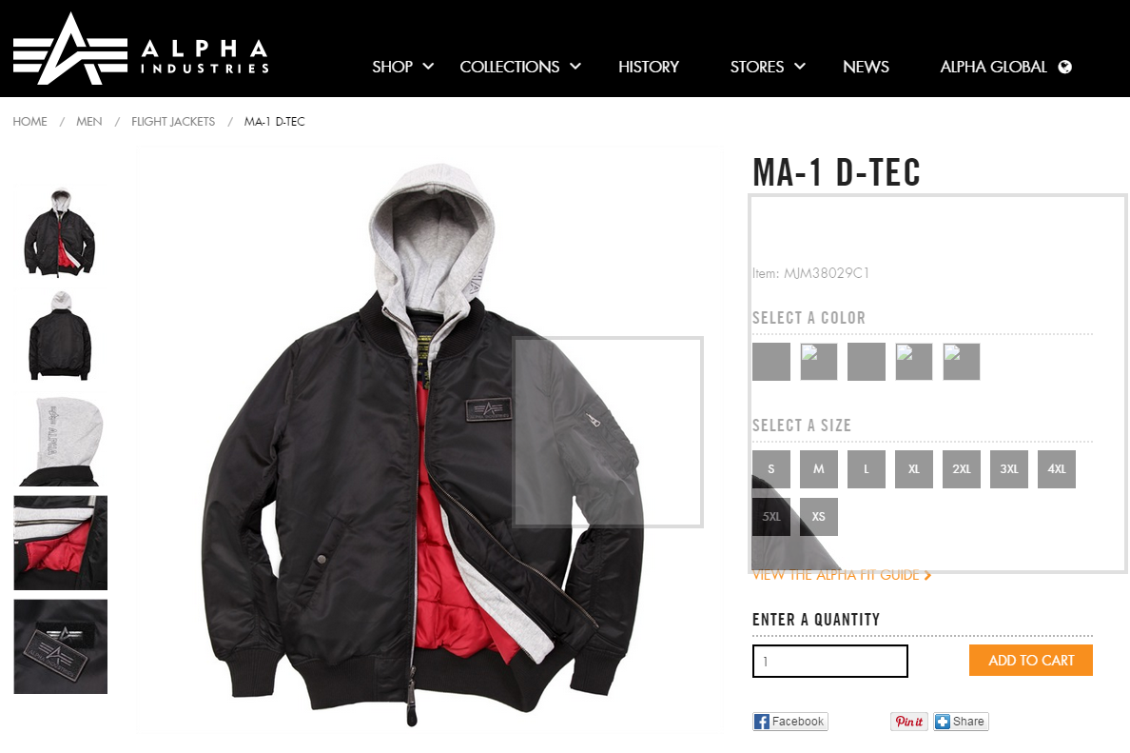Share on Facebook button
Viewport: 1130px width, 753px height.
tap(789, 722)
